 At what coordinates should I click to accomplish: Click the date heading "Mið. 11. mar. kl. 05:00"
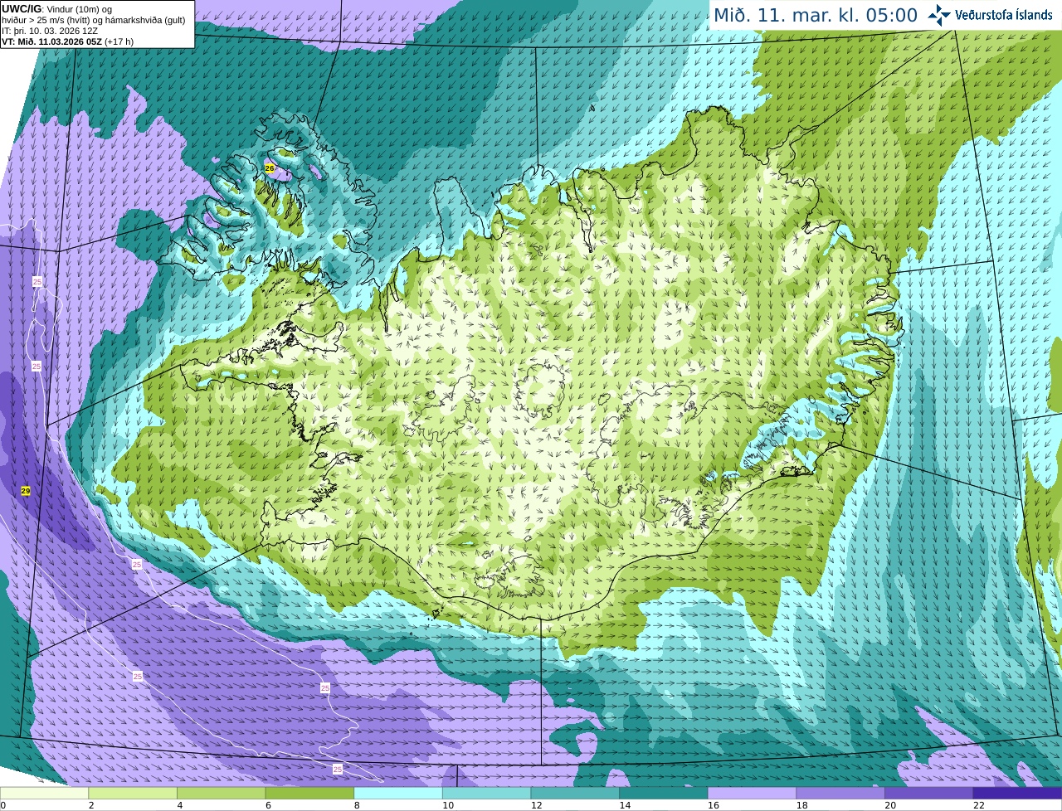(816, 16)
